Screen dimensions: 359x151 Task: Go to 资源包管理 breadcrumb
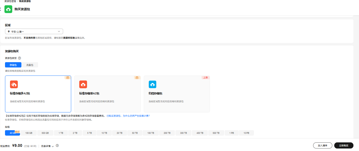(x=10, y=1)
